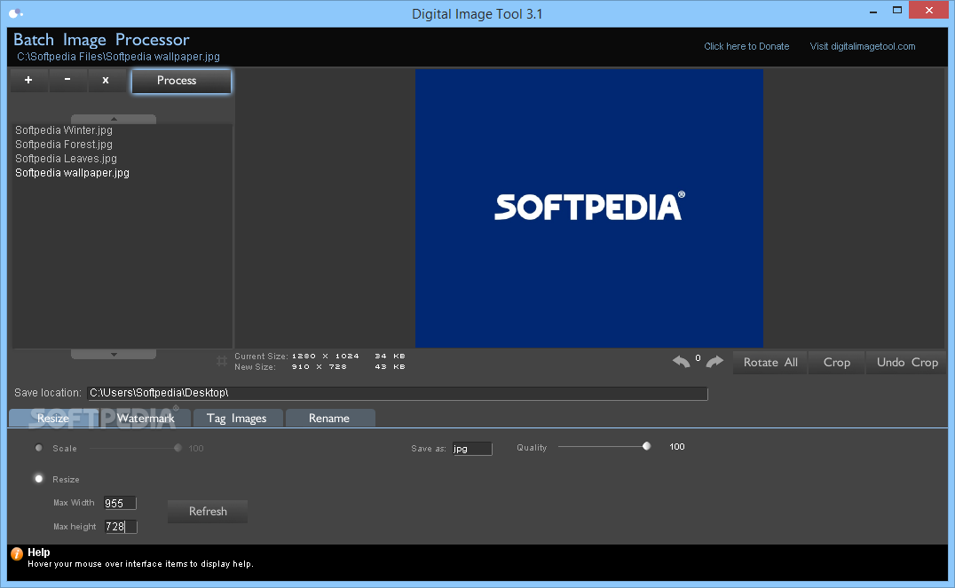Switch to the Watermark tab
Viewport: 955px width, 588px height.
pyautogui.click(x=146, y=419)
